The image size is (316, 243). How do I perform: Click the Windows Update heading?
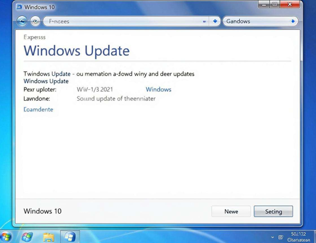77,51
